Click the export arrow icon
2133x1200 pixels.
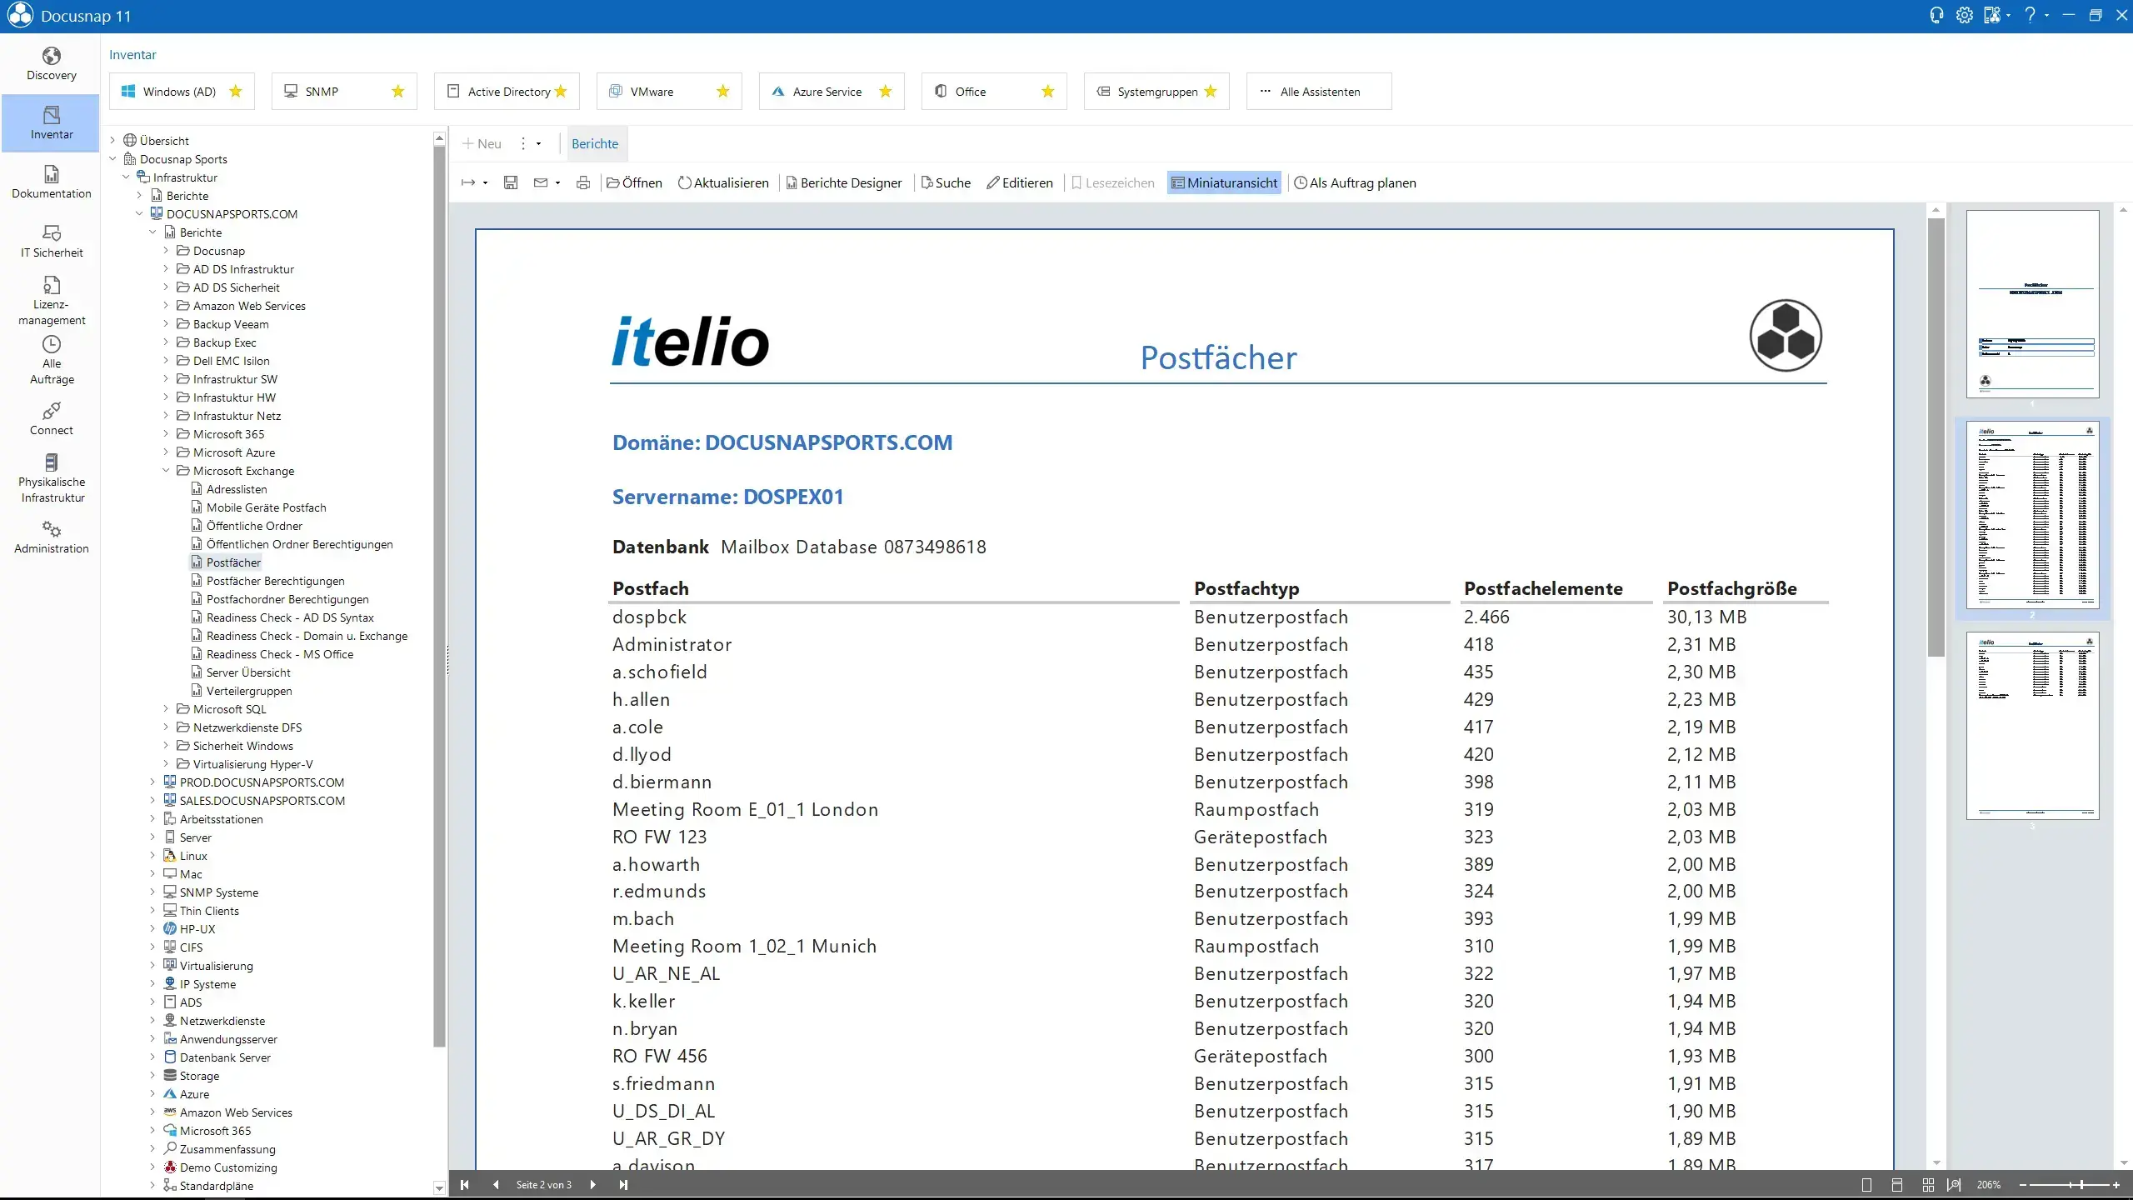[x=468, y=182]
